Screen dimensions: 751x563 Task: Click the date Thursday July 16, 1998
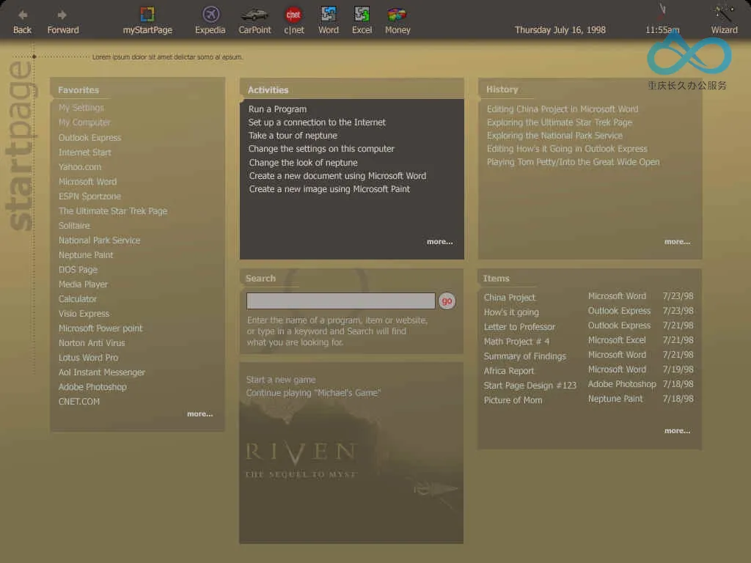pos(560,29)
